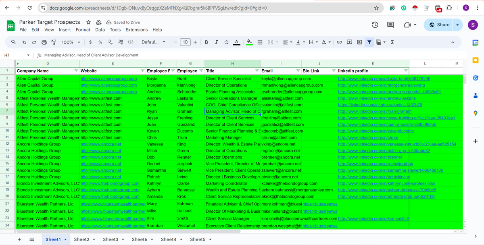484x245 pixels.
Task: Insert a comment from the toolbar
Action: (x=349, y=42)
